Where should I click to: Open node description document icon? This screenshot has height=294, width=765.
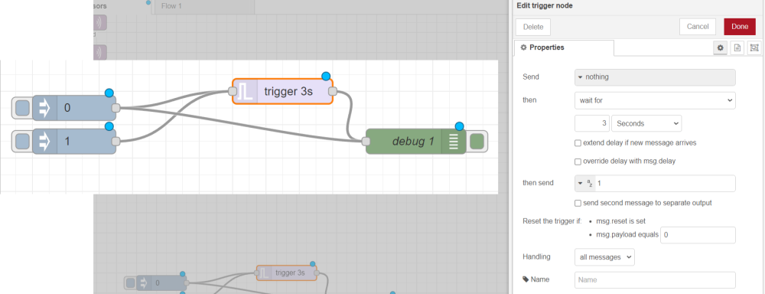click(x=737, y=48)
